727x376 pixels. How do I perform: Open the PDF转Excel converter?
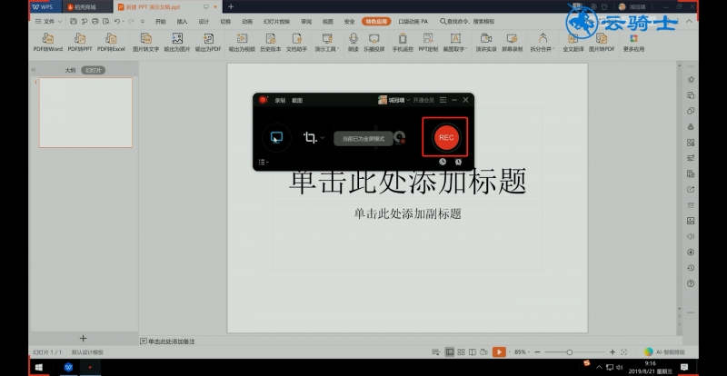(111, 42)
